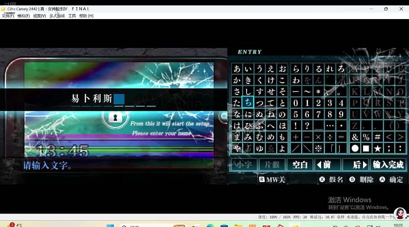
Task: Select the multiplication sign key
Action: click(318, 137)
